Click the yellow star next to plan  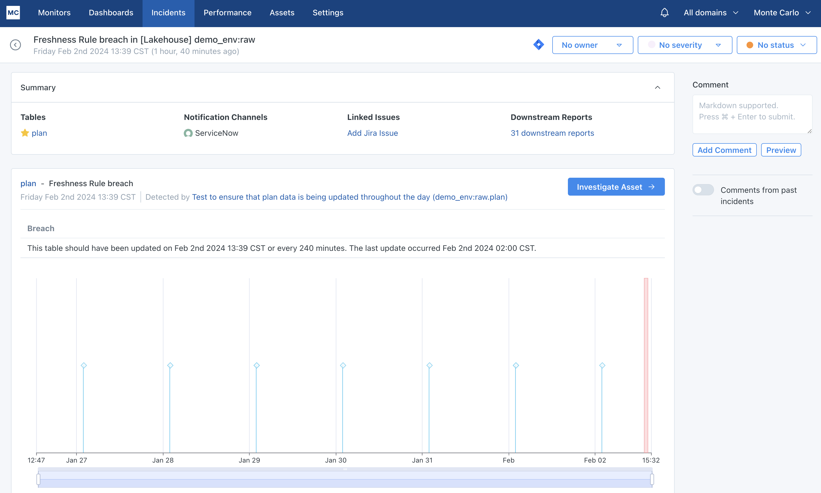point(25,133)
